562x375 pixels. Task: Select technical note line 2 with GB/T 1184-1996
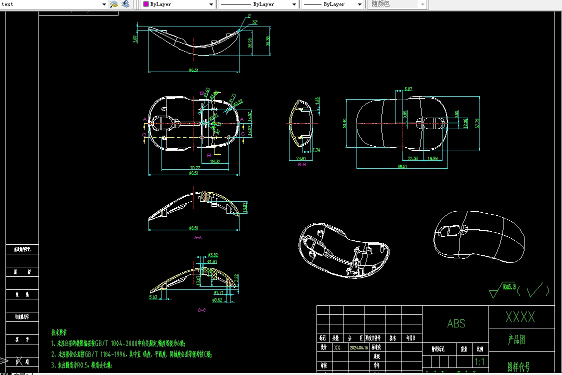(131, 354)
